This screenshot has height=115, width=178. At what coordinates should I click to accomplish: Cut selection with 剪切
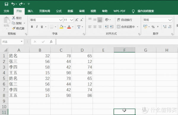pos(17,18)
